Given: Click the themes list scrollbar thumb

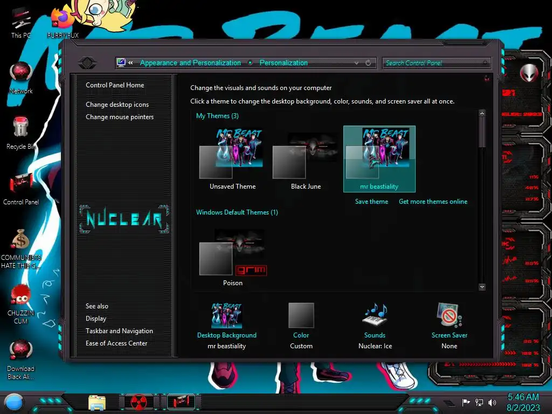Looking at the screenshot, I should (482, 132).
